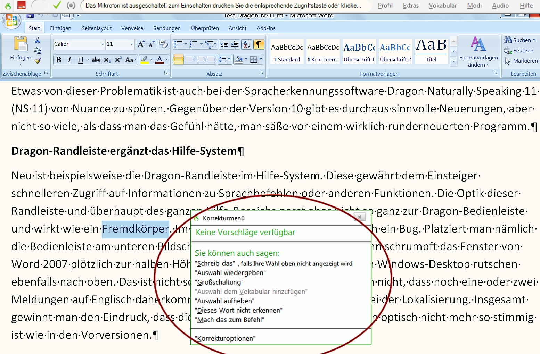Screen dimensions: 540x354
Task: Click the Shrink Font icon
Action: (x=152, y=44)
